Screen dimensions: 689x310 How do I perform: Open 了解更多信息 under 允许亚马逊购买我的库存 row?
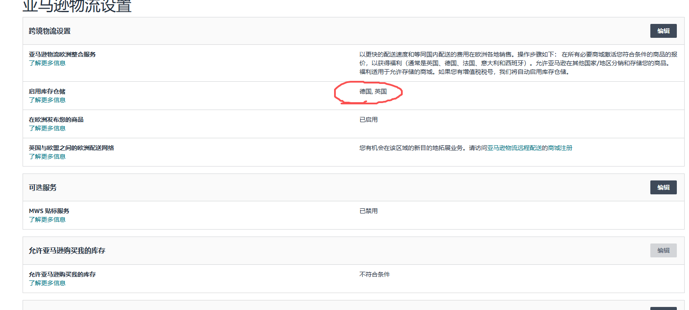47,283
